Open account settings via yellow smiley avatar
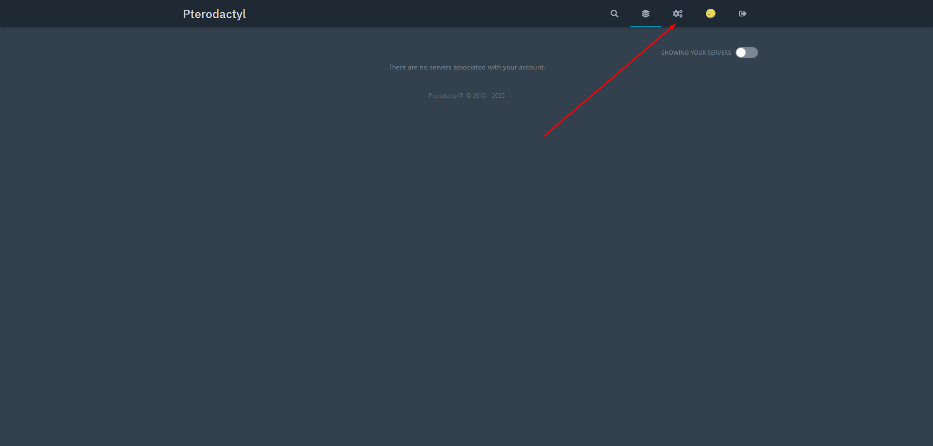This screenshot has width=933, height=446. (710, 14)
